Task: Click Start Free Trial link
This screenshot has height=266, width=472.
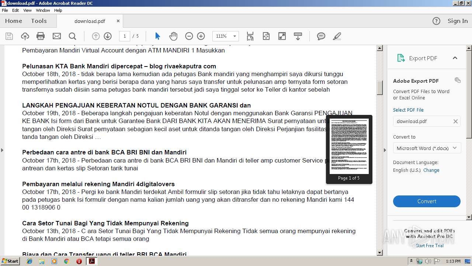Action: coord(430,246)
